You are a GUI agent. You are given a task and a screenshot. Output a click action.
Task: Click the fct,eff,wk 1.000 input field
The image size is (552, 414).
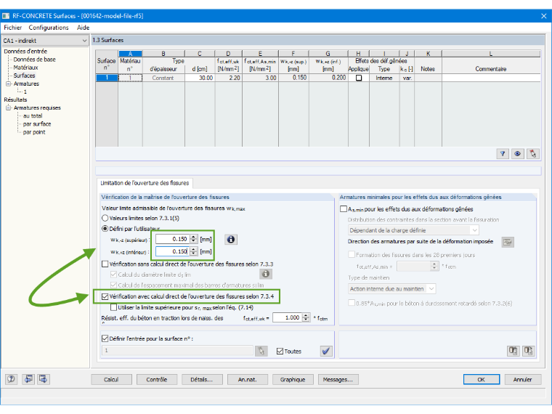point(288,317)
